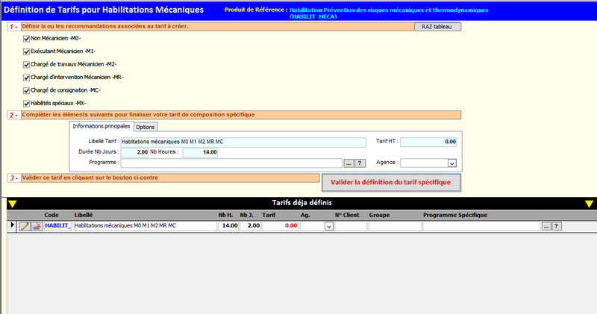This screenshot has width=597, height=314.
Task: Click the '?' help button next to Programme field
Action: 359,163
